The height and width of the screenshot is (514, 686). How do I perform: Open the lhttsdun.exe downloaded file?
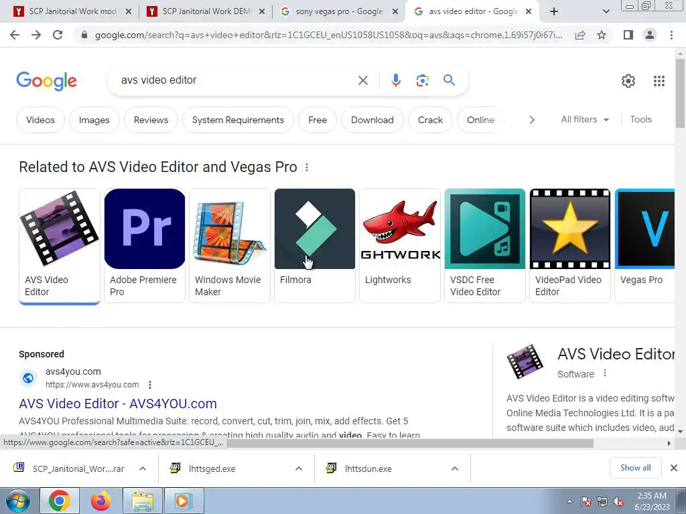point(368,468)
